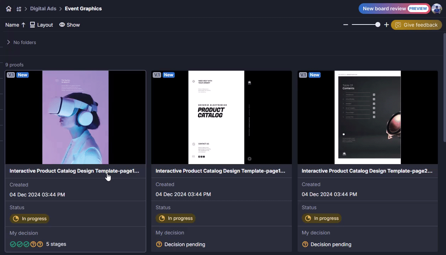Viewport: 446px width, 255px height.
Task: Toggle New board review preview
Action: [394, 9]
